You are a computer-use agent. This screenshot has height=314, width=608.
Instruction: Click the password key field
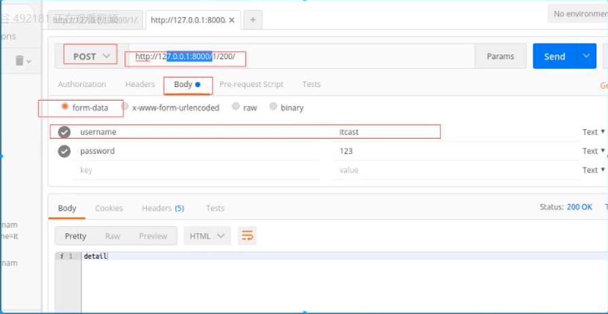198,151
